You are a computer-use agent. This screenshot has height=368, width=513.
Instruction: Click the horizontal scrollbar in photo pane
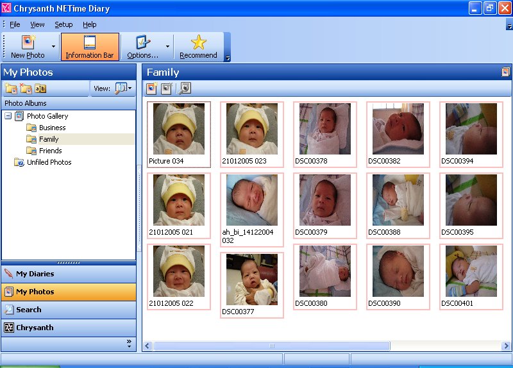tap(272, 346)
